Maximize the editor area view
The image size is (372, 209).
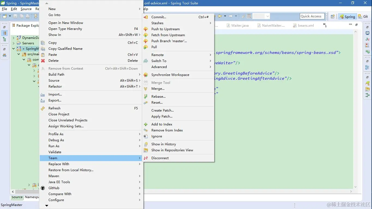point(356,24)
